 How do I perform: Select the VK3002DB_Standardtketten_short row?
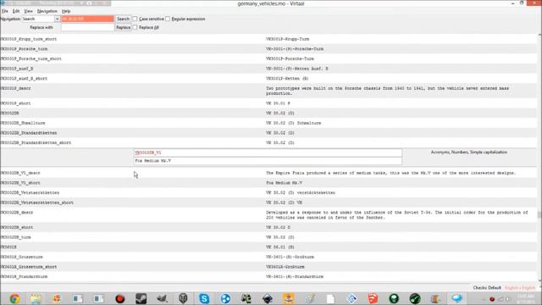tap(268, 143)
